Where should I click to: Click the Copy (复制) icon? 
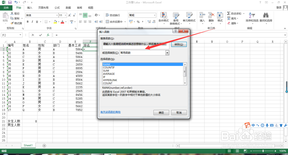tap(12, 18)
